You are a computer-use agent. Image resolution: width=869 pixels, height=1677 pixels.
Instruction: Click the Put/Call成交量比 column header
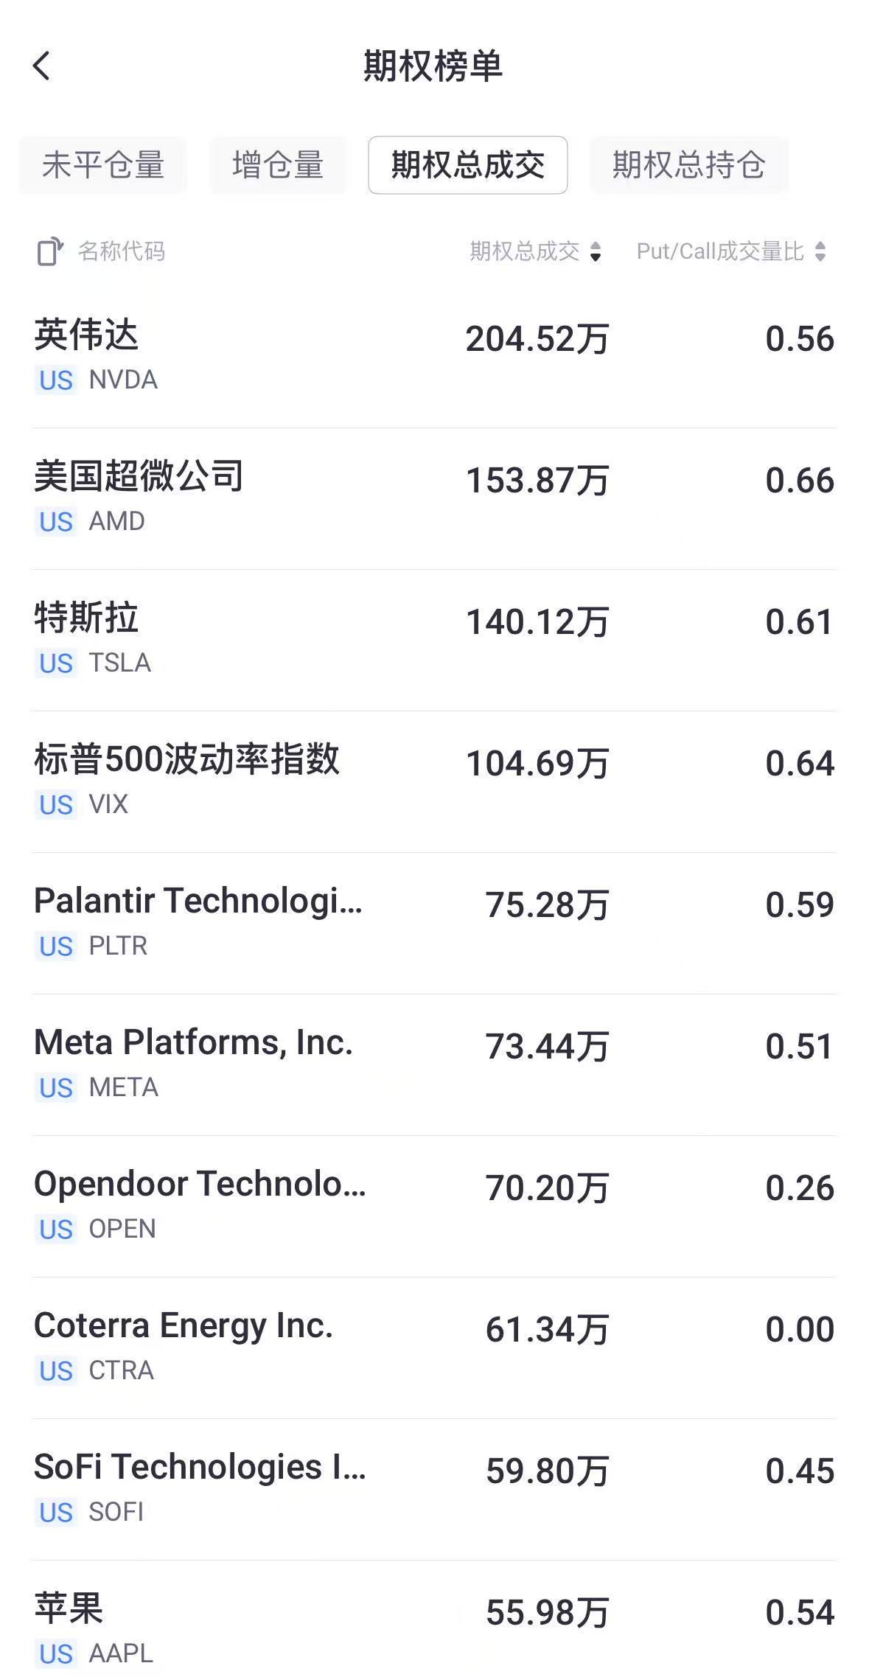coord(720,251)
